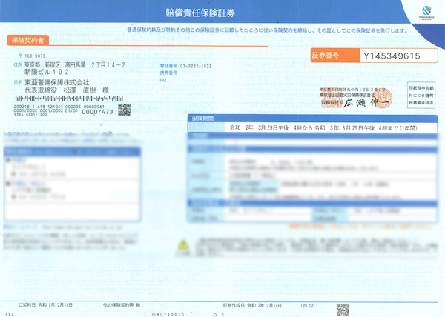
Task: Click the yellow warning triangle icon
Action: [183, 245]
